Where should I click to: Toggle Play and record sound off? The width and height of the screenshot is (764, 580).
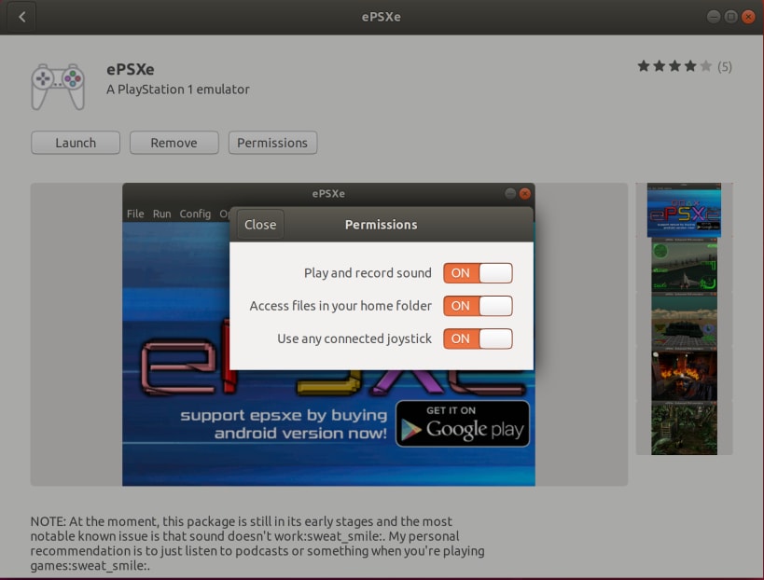(x=478, y=272)
